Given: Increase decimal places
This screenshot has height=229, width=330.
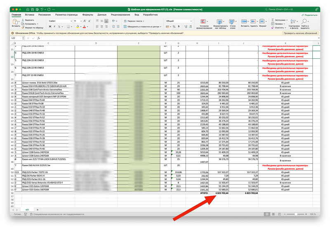Looking at the screenshot, I should [x=186, y=27].
